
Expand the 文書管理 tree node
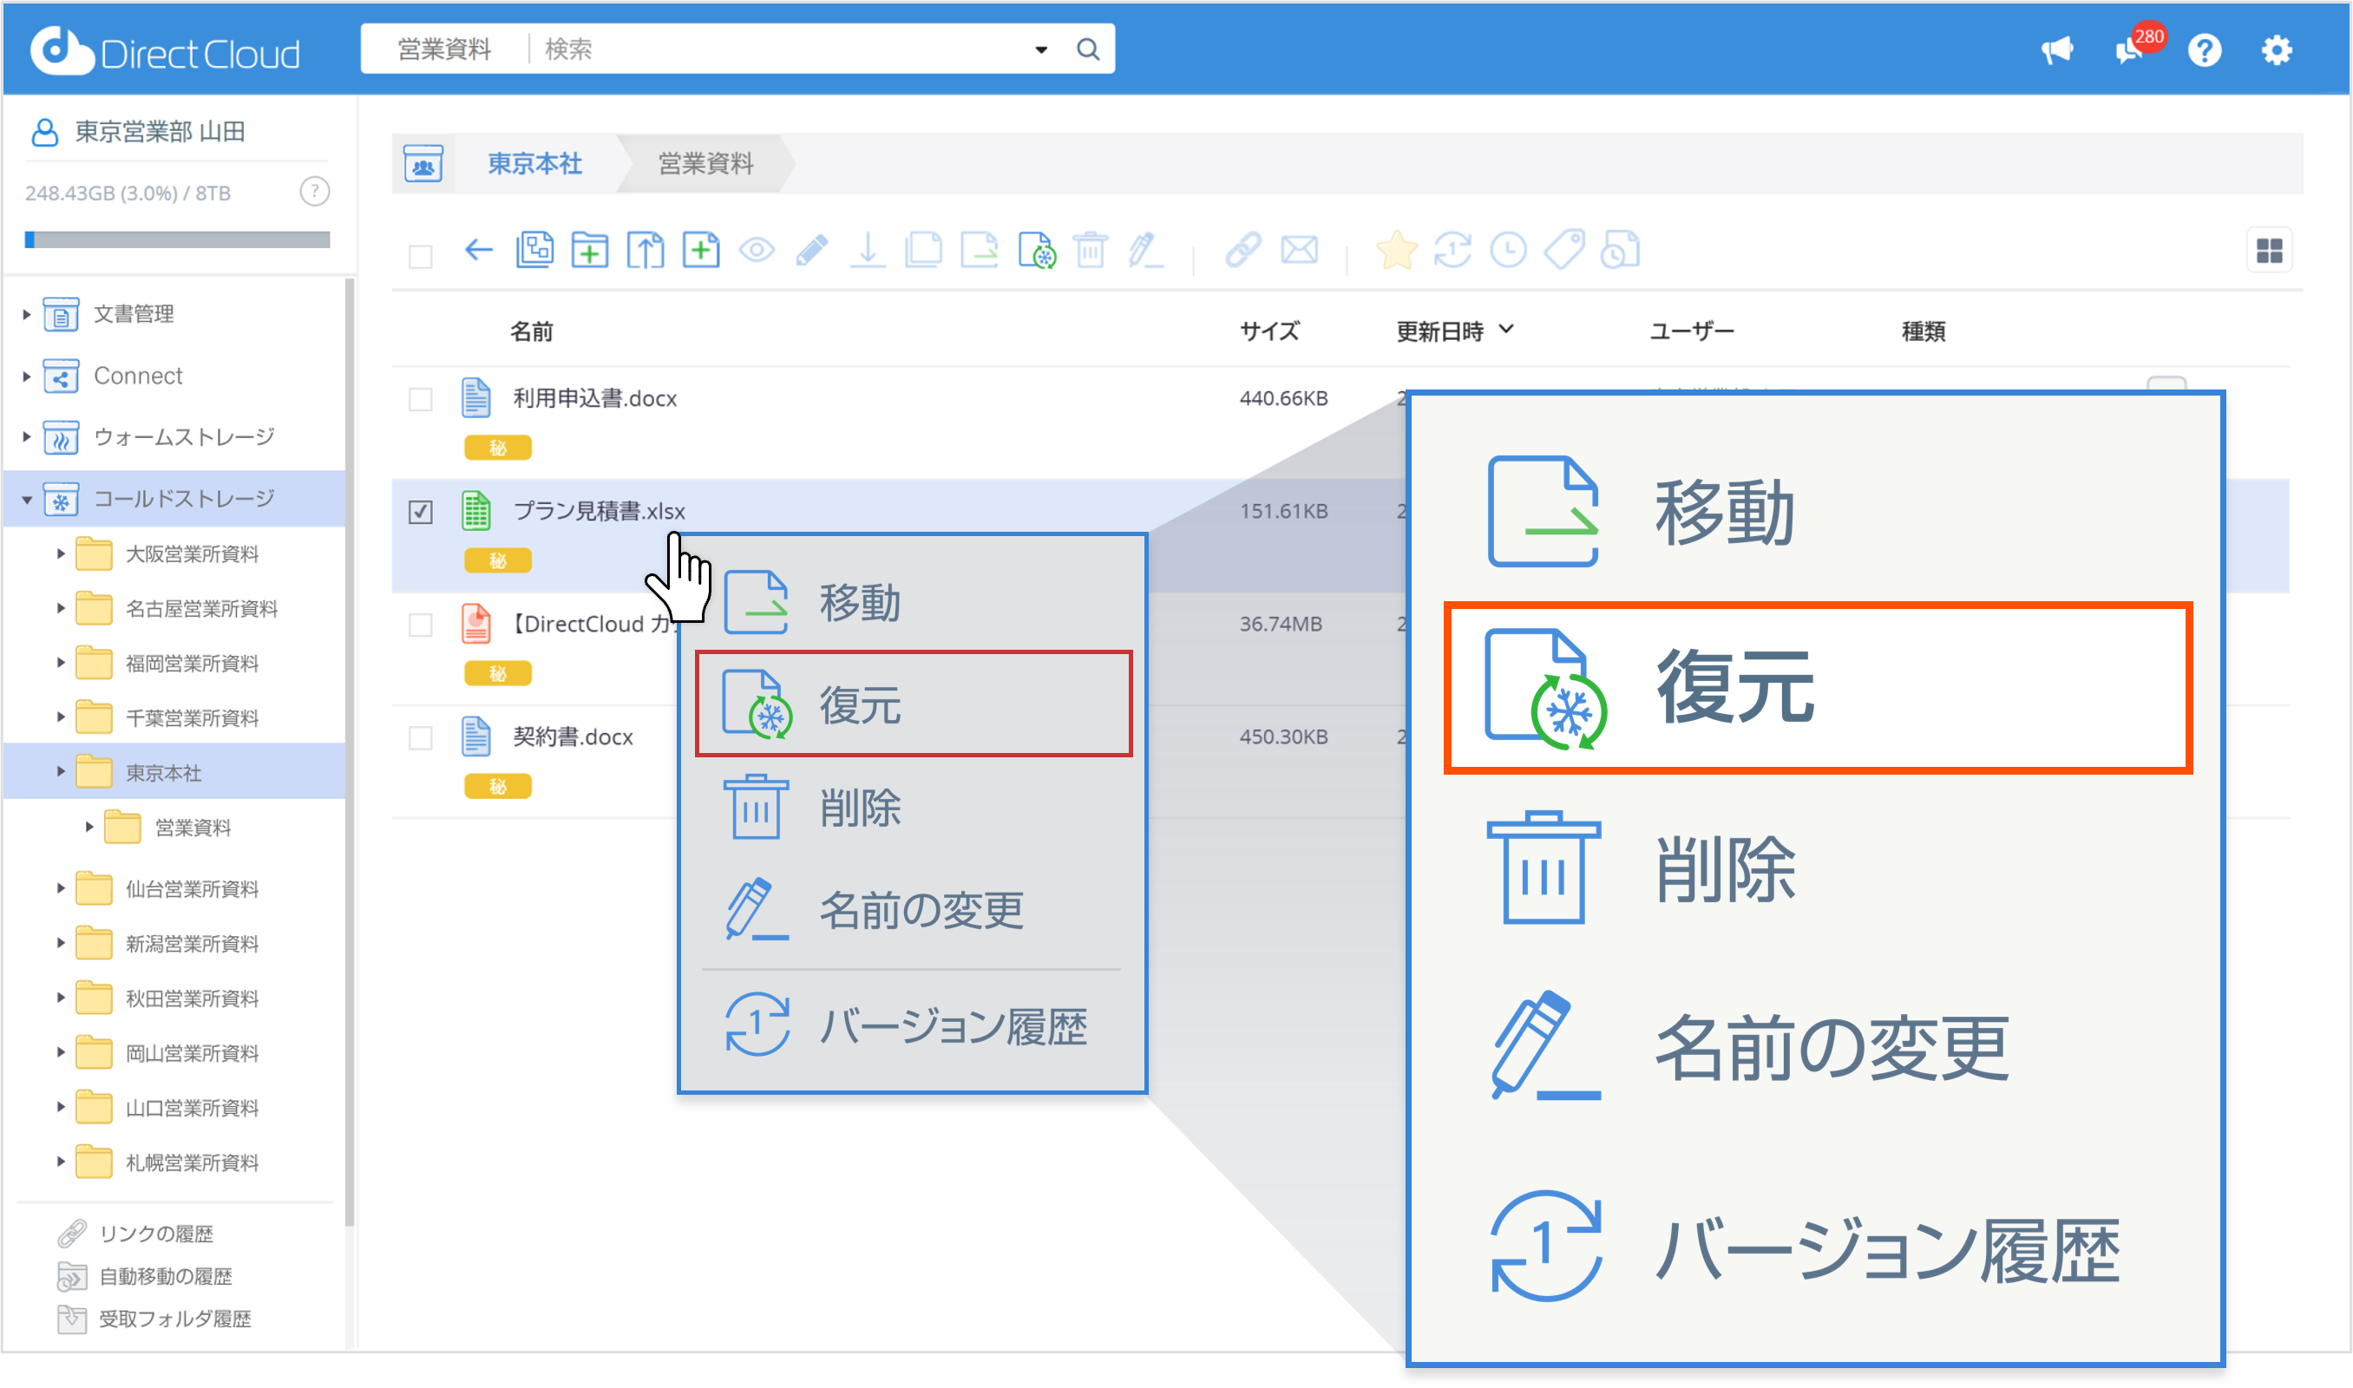pos(27,315)
